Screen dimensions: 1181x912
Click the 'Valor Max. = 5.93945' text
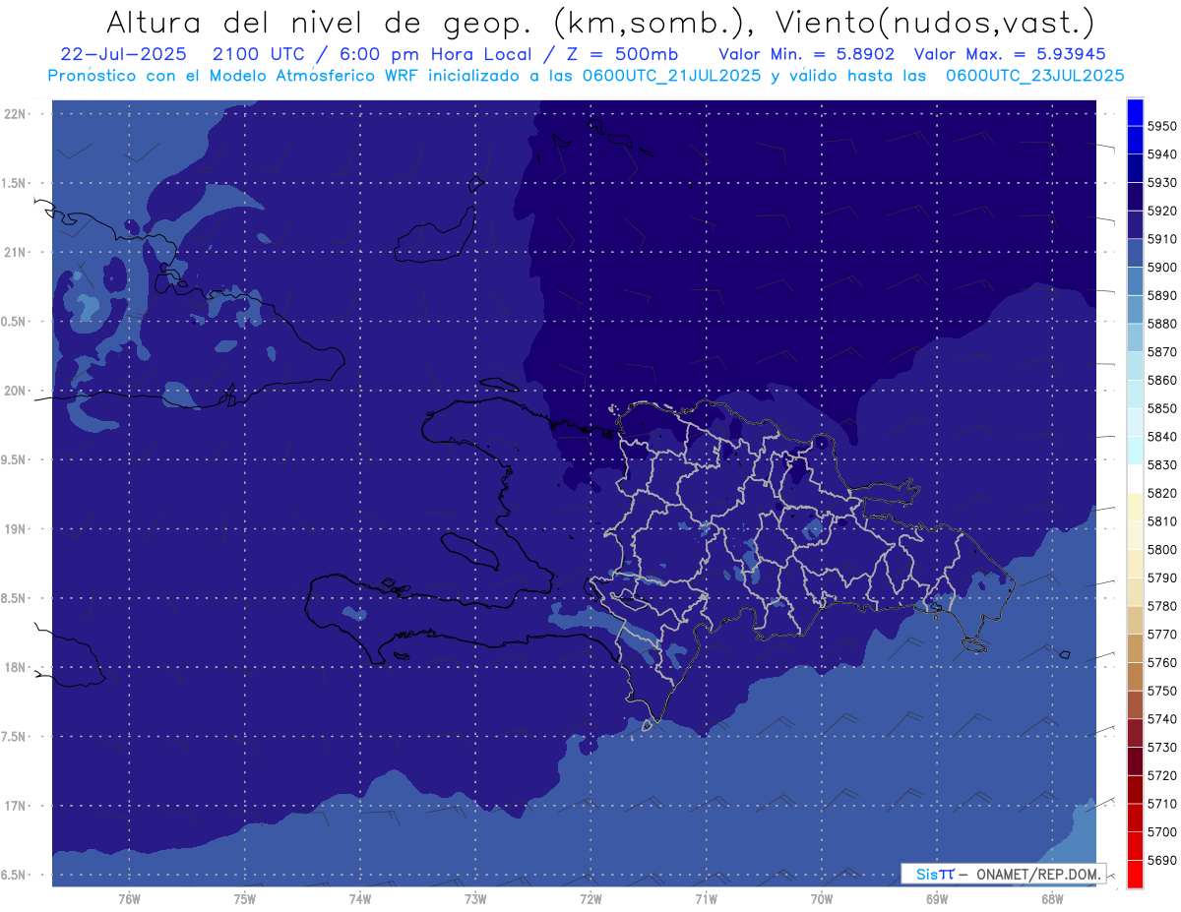tap(1012, 54)
